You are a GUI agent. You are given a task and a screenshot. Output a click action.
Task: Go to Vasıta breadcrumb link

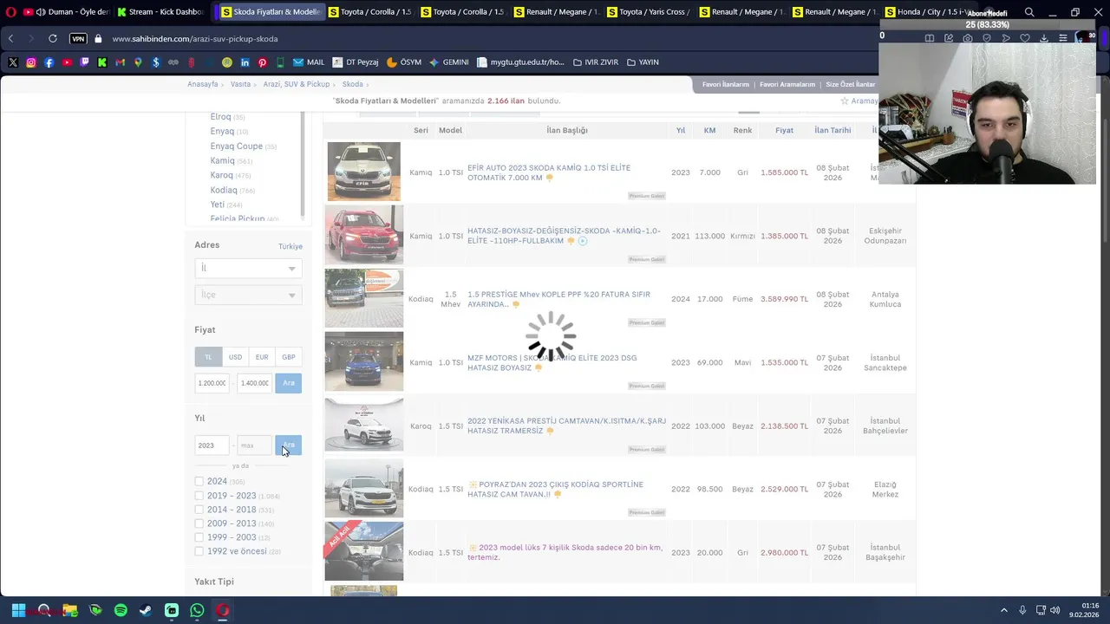(x=240, y=84)
